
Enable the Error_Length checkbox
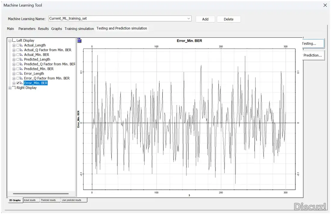tap(18, 73)
